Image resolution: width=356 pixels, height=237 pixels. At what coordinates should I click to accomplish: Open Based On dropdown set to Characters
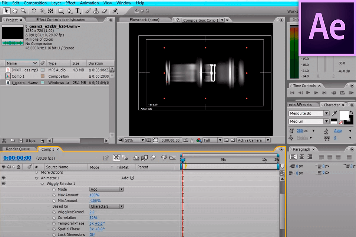click(106, 206)
